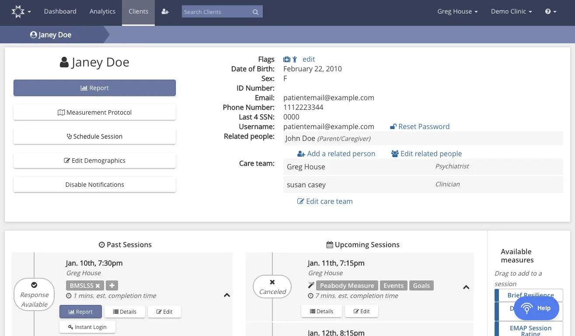Open the Greg House user menu

point(457,11)
